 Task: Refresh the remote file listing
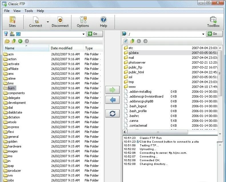(x=126, y=41)
